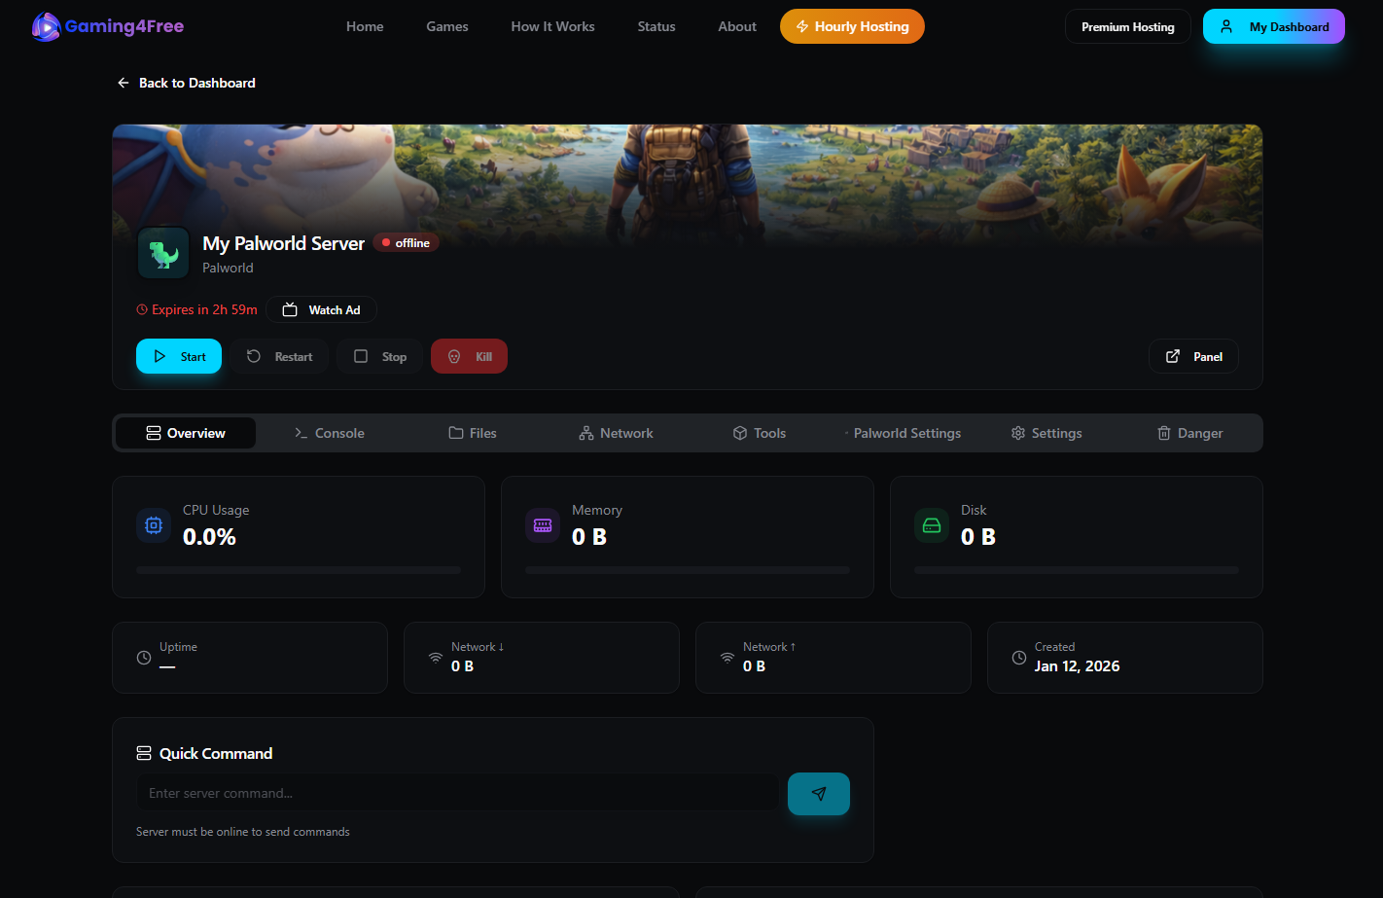Open the Palworld Settings tab
The height and width of the screenshot is (898, 1383).
pos(905,434)
